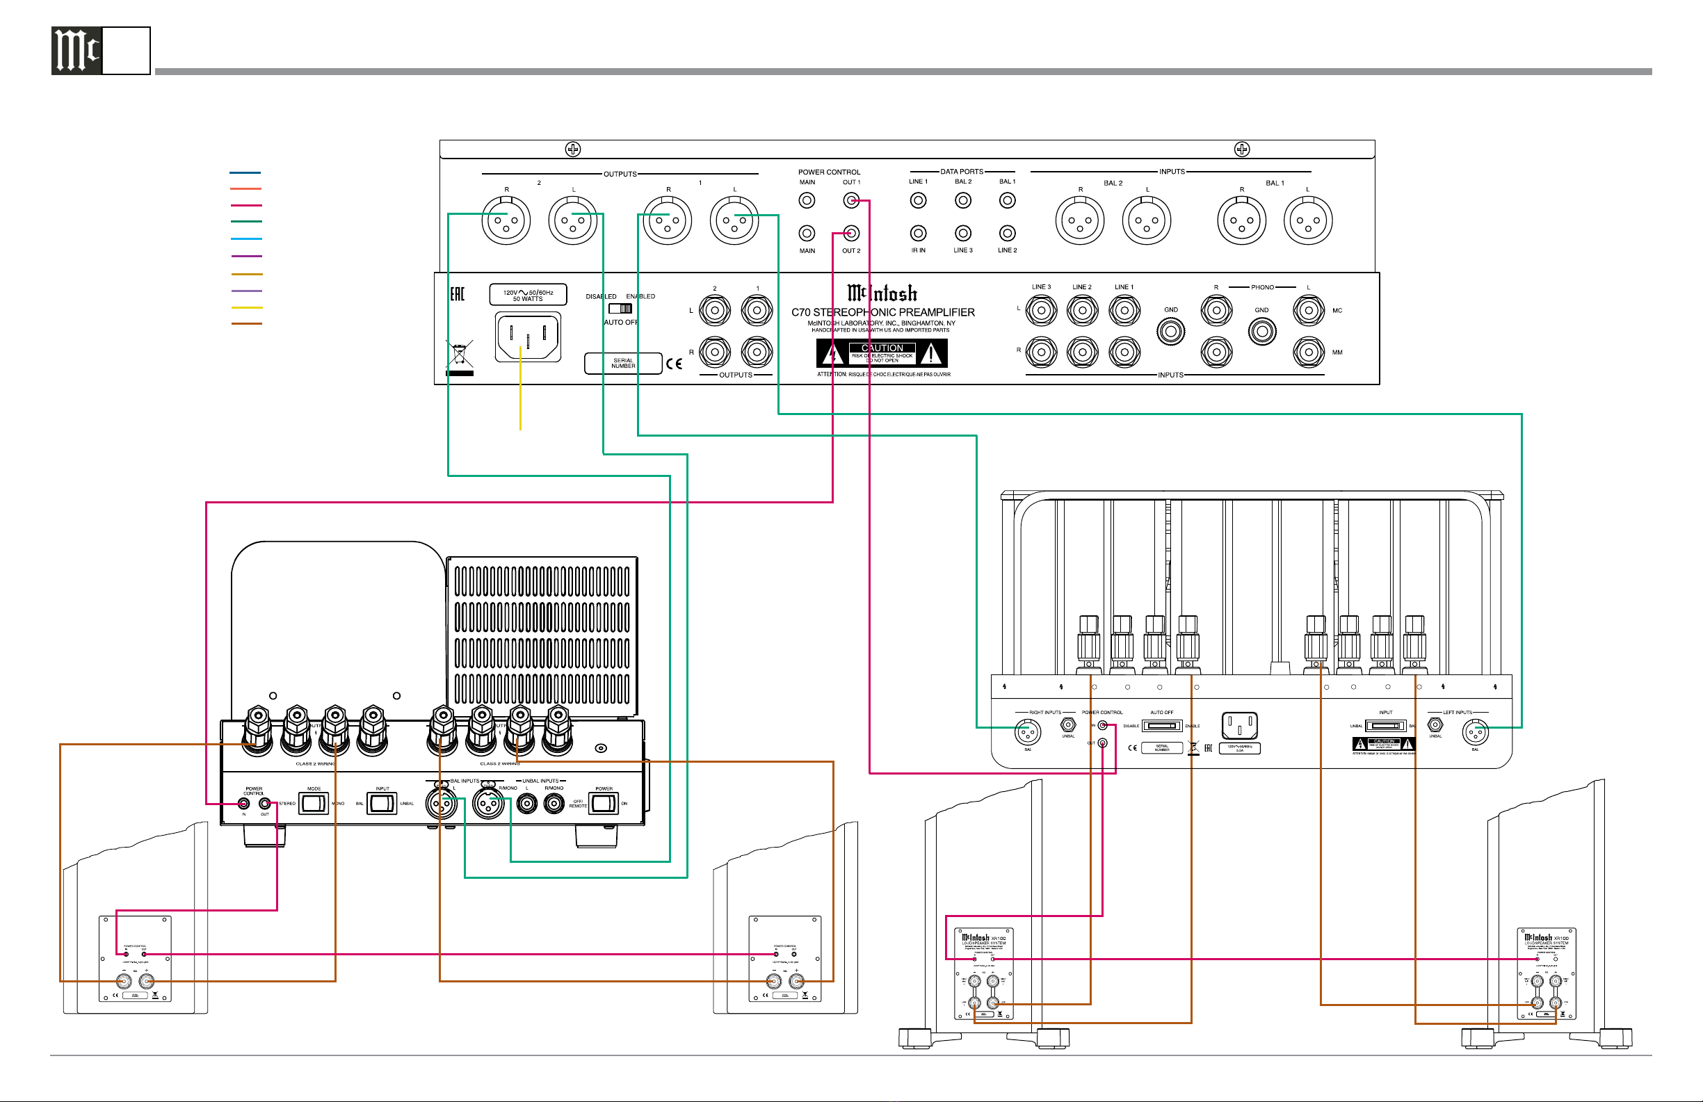The image size is (1703, 1102).
Task: Click the EAC certification mark on the preamplifier
Action: [458, 294]
